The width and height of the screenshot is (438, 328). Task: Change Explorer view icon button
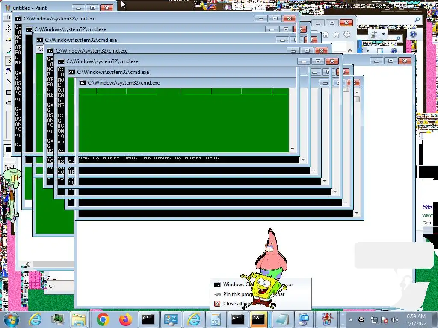pos(374,34)
